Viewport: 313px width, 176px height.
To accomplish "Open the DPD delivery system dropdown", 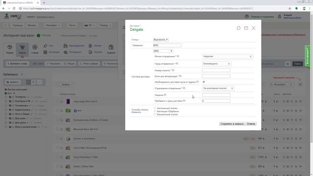I will [x=163, y=51].
